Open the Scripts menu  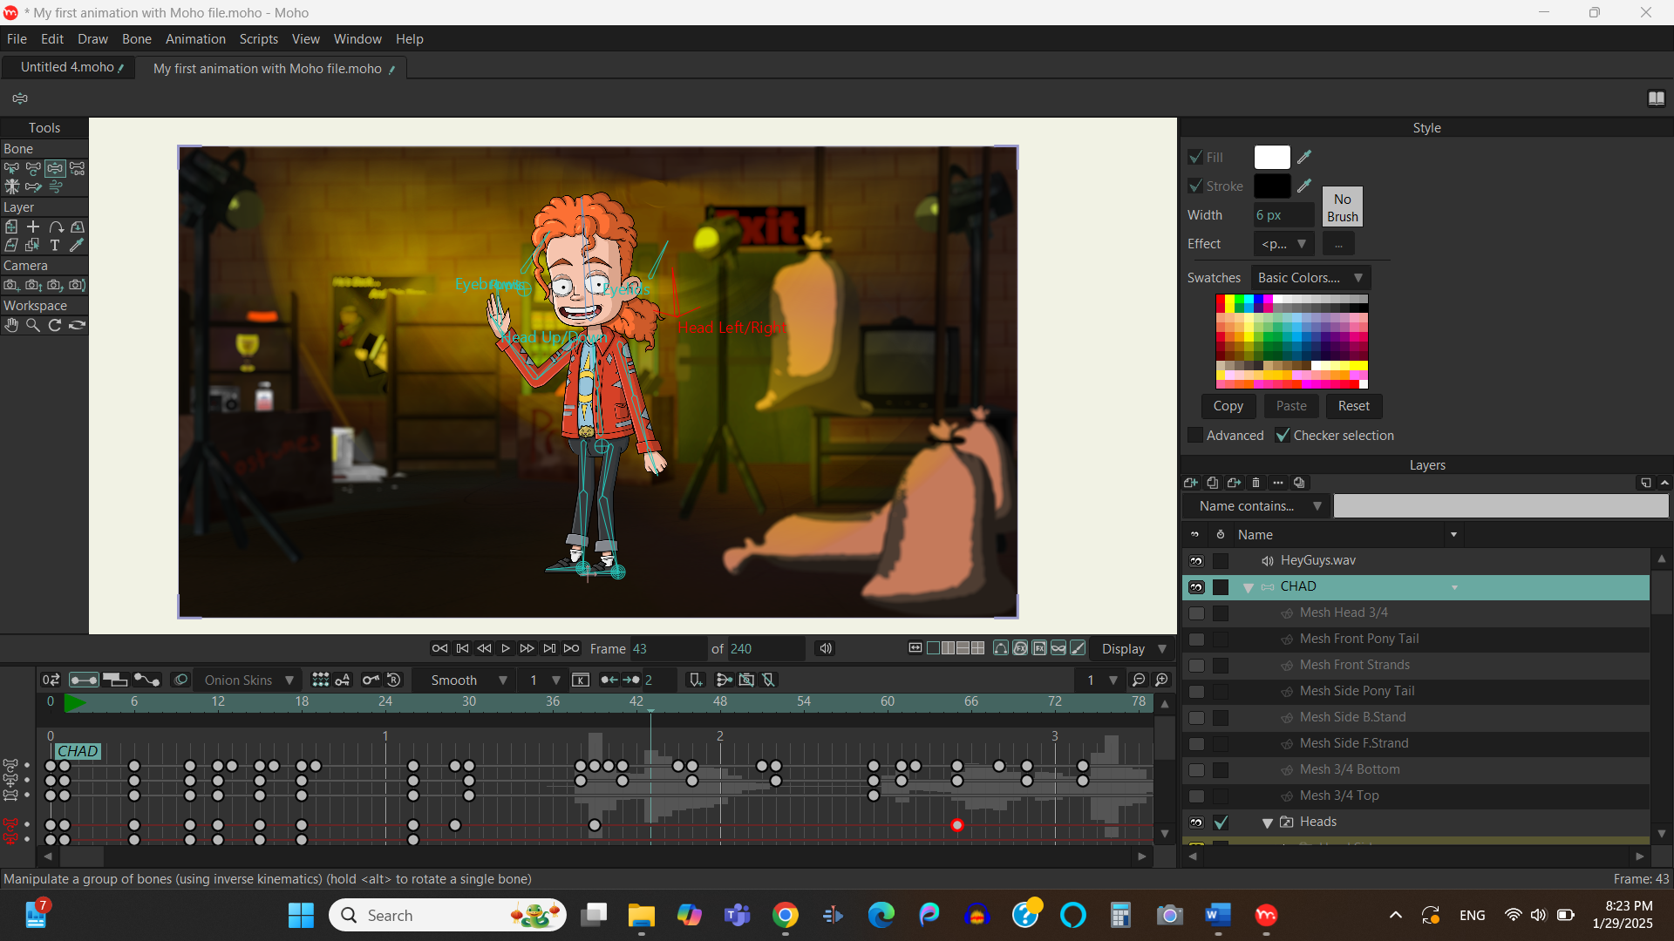[x=258, y=38]
